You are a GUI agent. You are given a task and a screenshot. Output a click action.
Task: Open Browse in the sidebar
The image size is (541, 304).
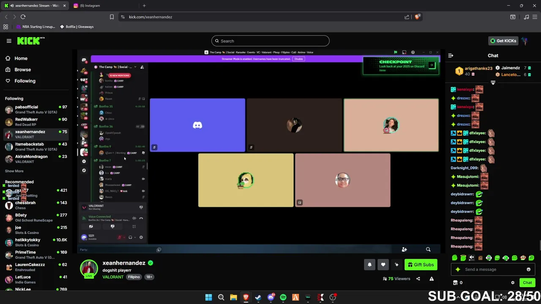coord(22,70)
